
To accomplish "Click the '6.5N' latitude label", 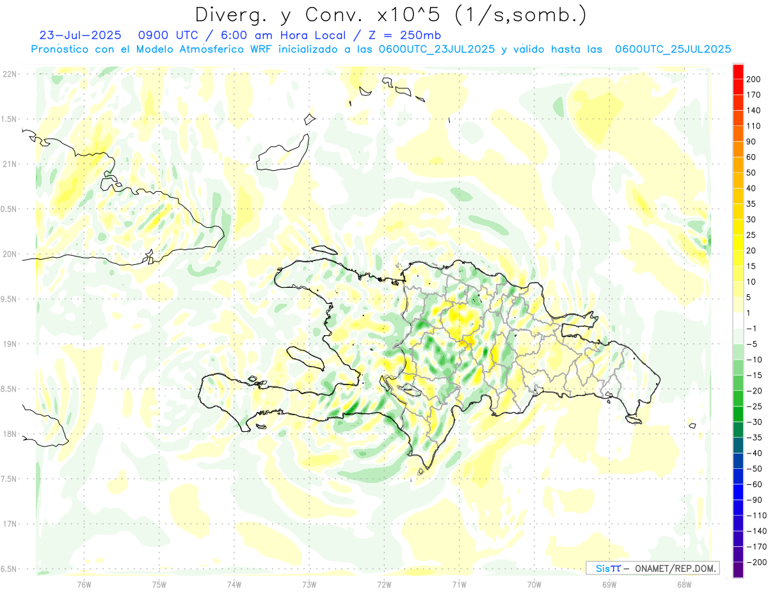I will pyautogui.click(x=10, y=569).
